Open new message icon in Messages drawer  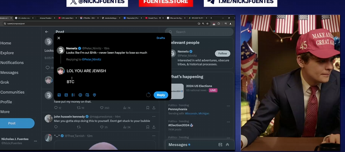(x=220, y=145)
